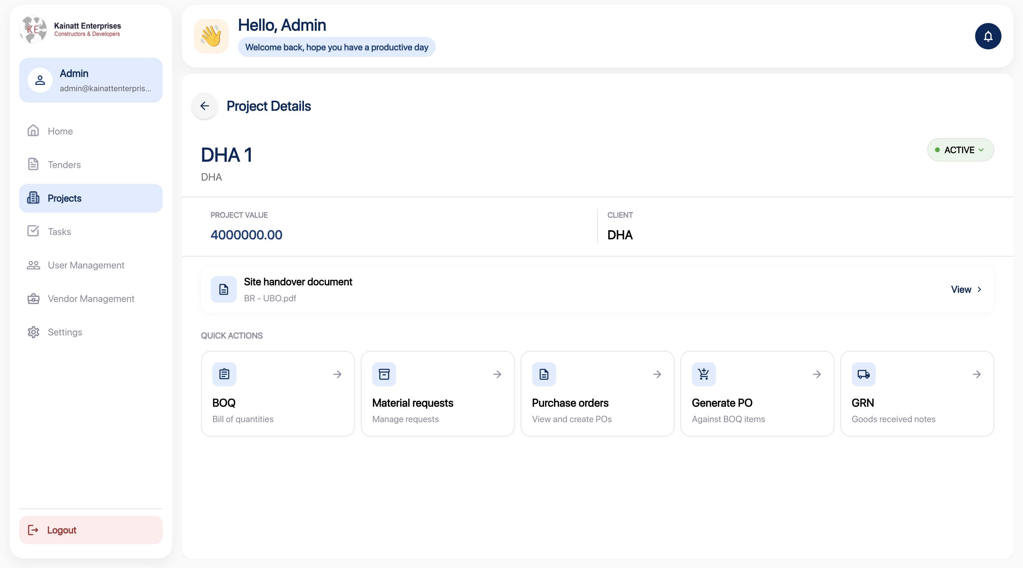The width and height of the screenshot is (1023, 568).
Task: Click the arrow on the GRN card
Action: tap(977, 374)
